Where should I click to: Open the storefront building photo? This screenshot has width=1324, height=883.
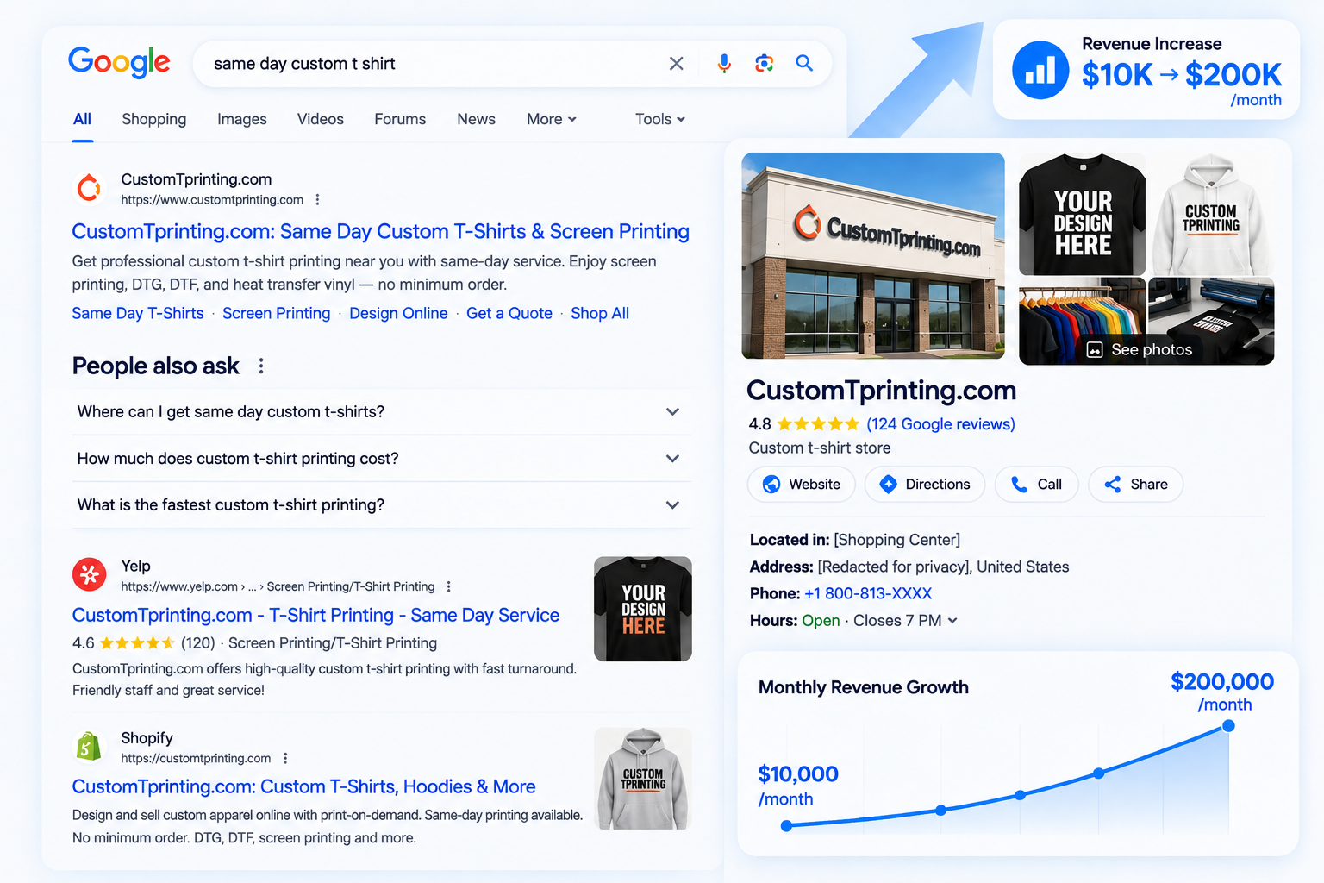pos(873,256)
